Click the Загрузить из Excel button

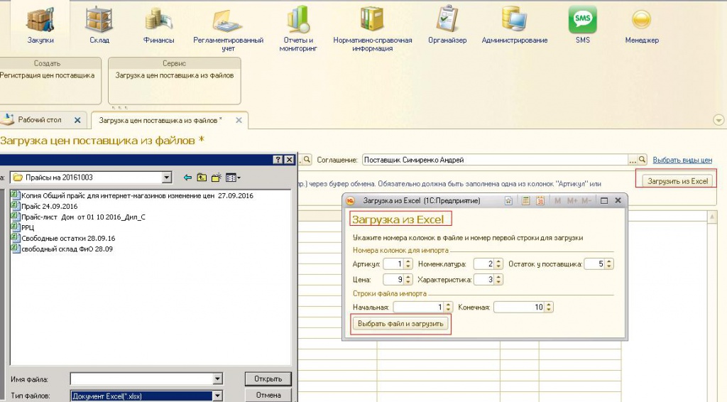coord(677,181)
